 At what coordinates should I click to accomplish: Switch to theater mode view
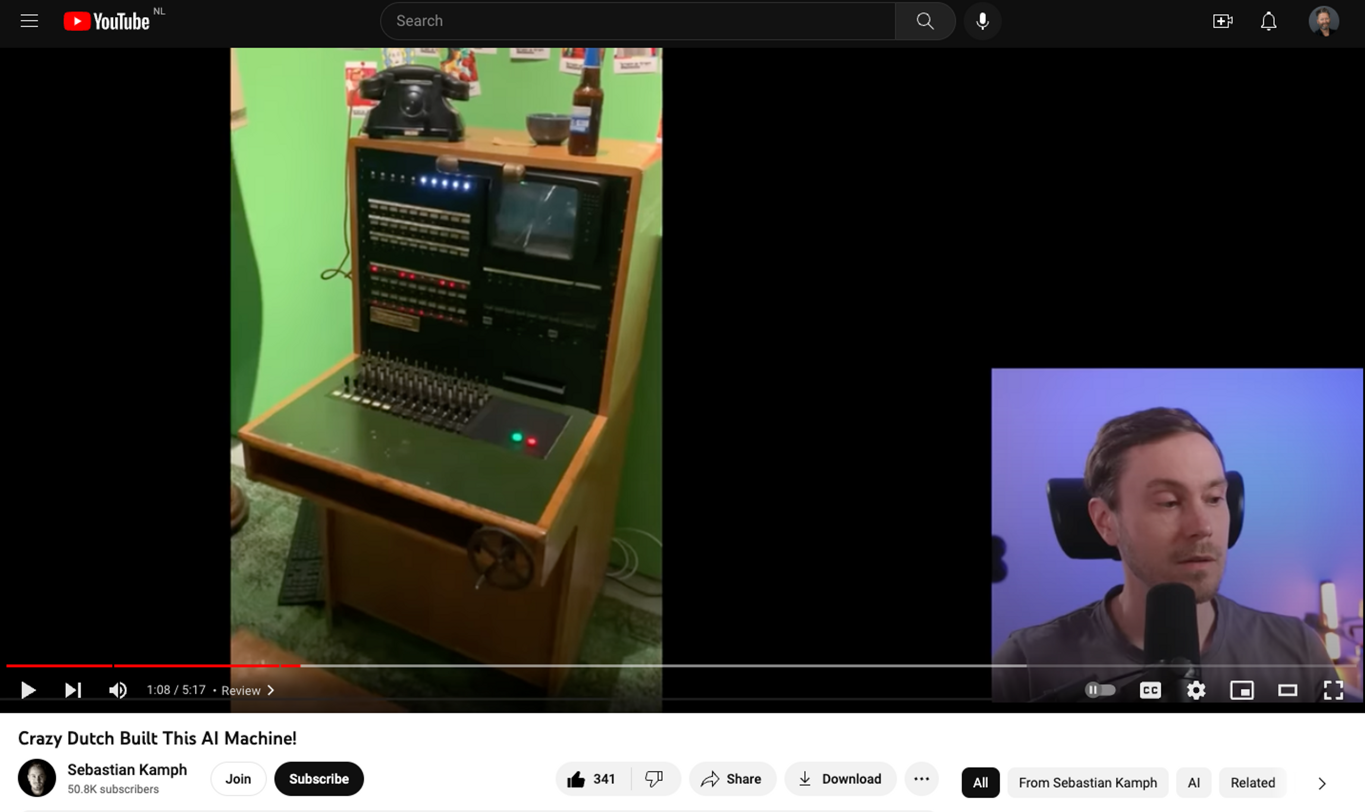1287,690
